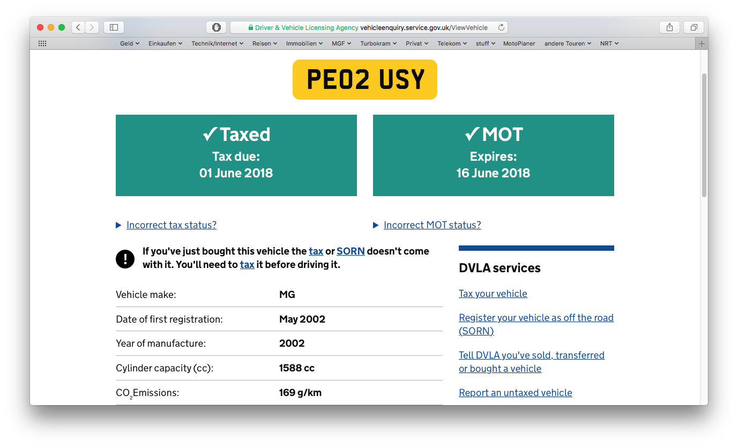Open the Share sheet icon
738x448 pixels.
(x=669, y=27)
